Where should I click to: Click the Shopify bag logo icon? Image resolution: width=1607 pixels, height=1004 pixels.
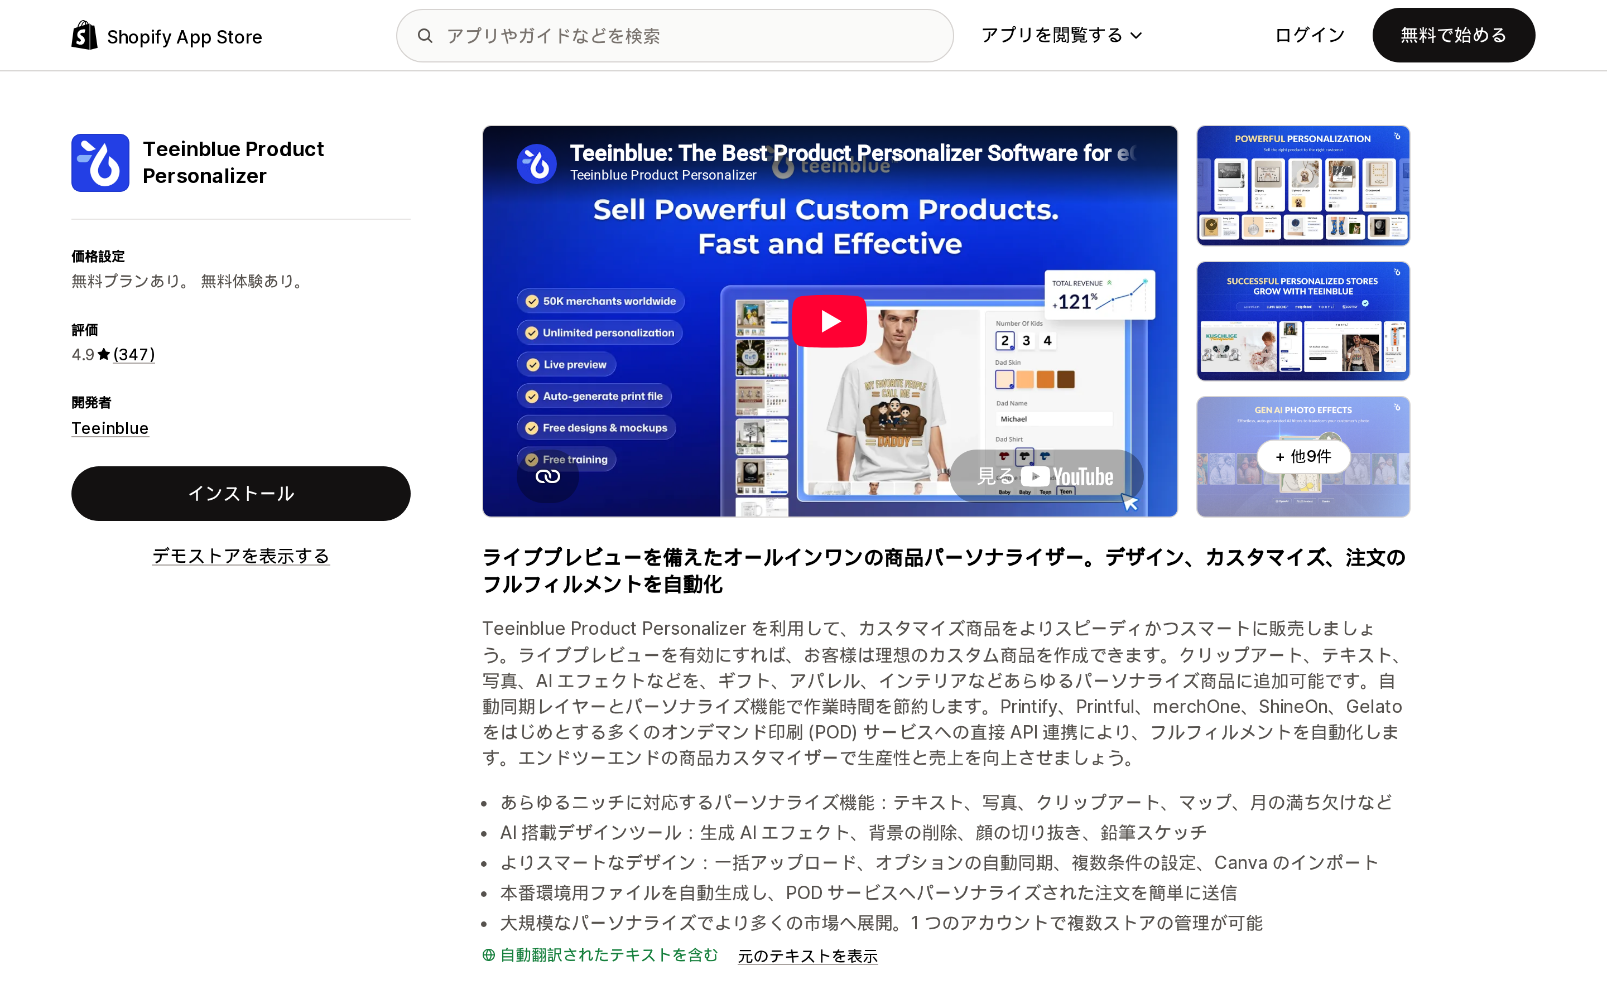[84, 35]
